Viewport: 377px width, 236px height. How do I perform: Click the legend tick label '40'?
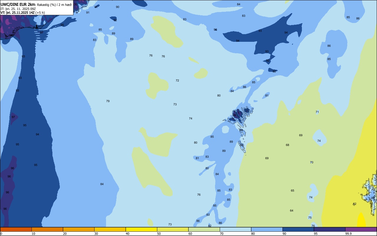click(x=128, y=234)
